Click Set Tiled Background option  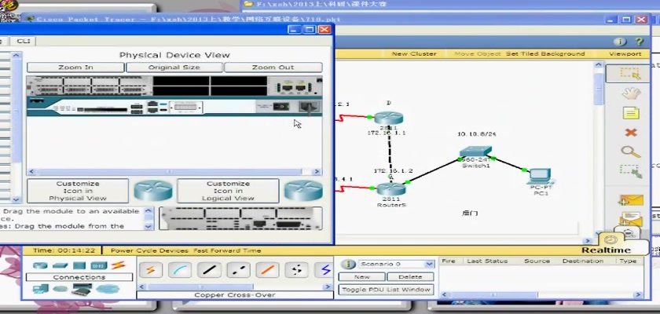[545, 54]
